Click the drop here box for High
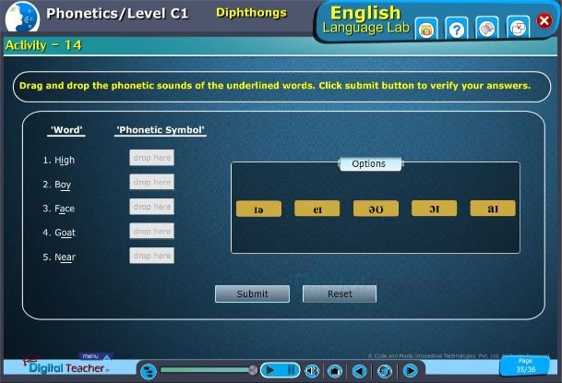The width and height of the screenshot is (562, 383). pos(152,158)
